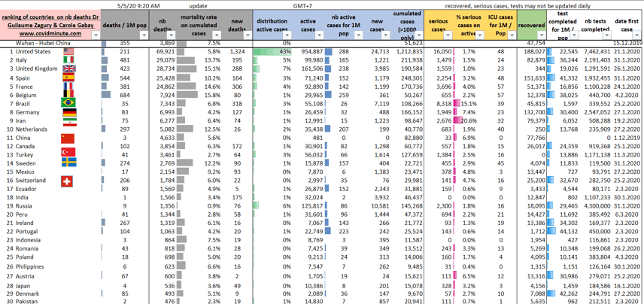Click the United States flag icon

(x=68, y=51)
